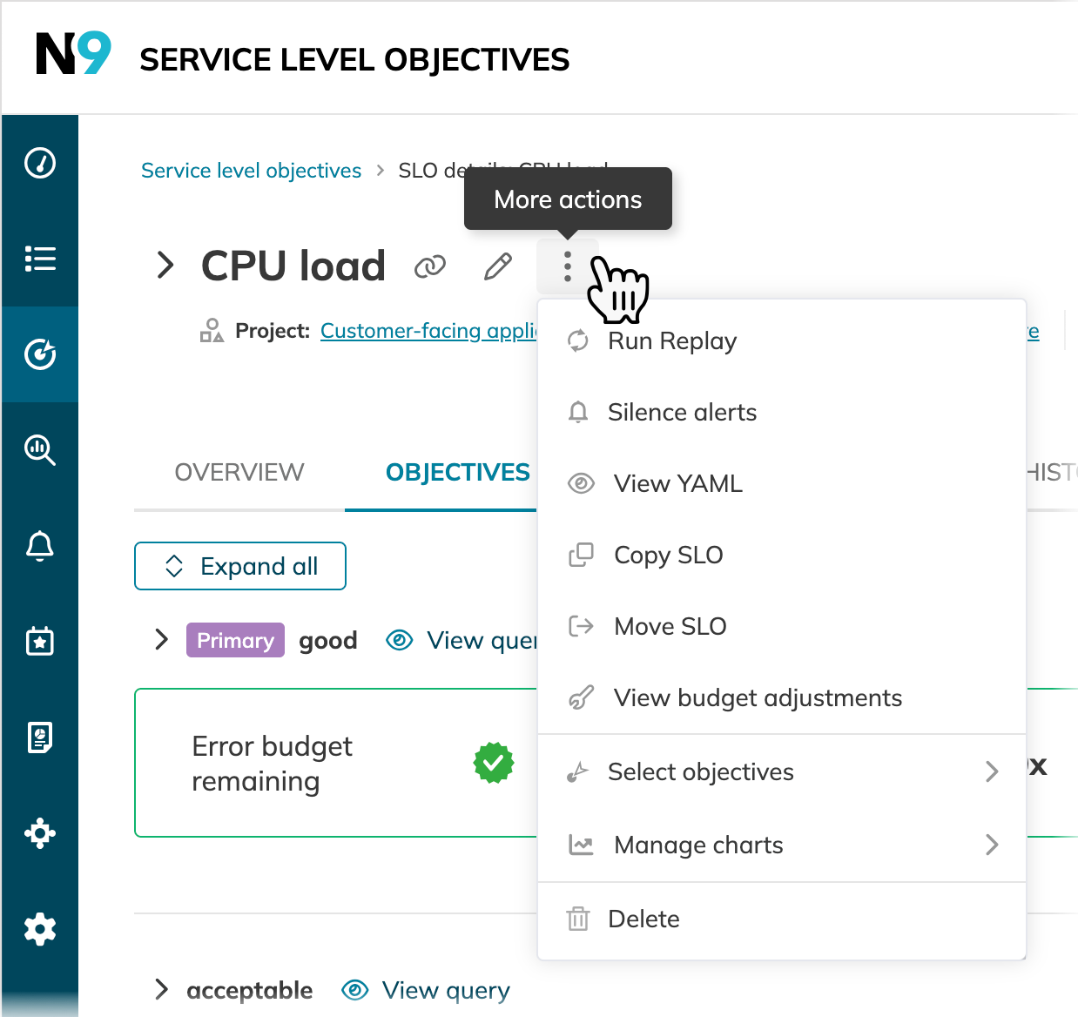Switch to the Overview tab

239,473
